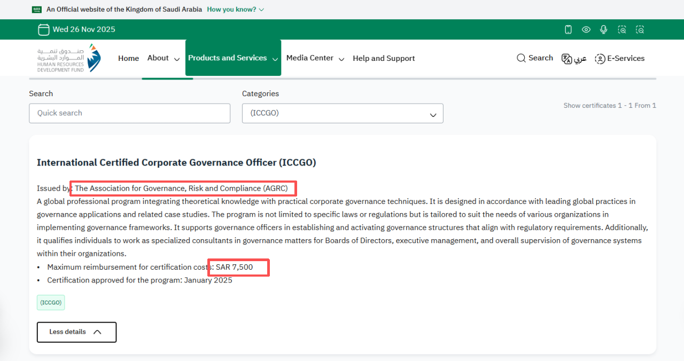Click the calendar icon beside the date
This screenshot has height=361, width=684.
coord(43,29)
